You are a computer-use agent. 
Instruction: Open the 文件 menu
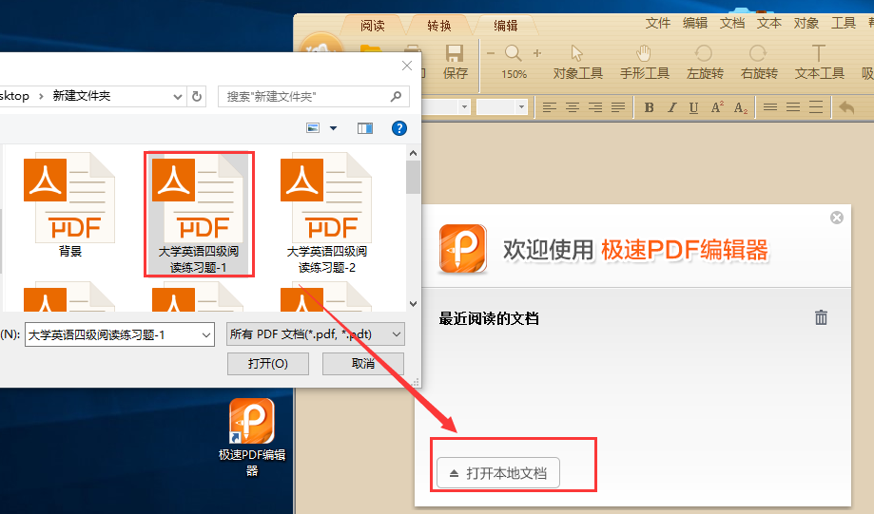[x=658, y=23]
